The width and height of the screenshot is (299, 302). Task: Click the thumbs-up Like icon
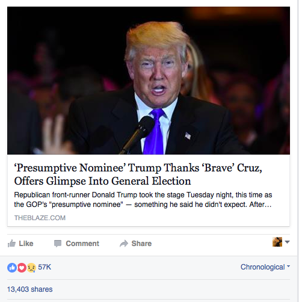coord(11,244)
